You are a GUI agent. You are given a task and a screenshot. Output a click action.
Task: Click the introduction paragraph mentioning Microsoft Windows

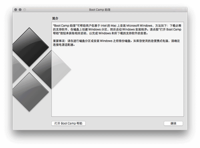click(117, 29)
